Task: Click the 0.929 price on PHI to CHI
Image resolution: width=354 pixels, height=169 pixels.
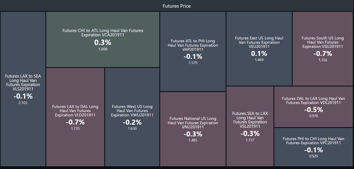Action: tap(314, 156)
